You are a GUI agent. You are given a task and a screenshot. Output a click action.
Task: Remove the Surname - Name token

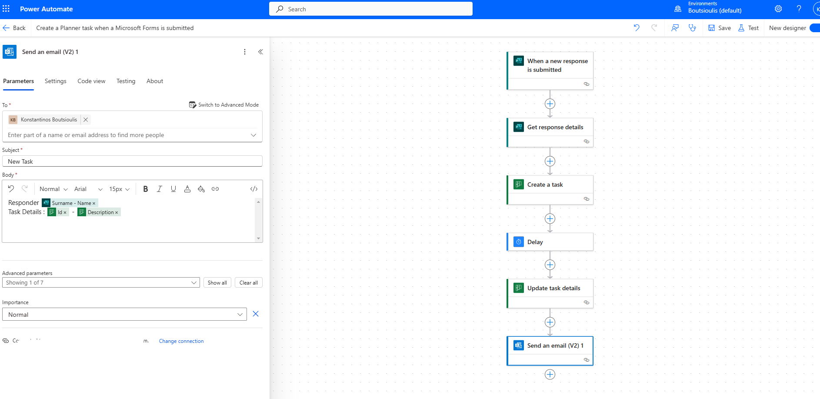click(x=94, y=203)
